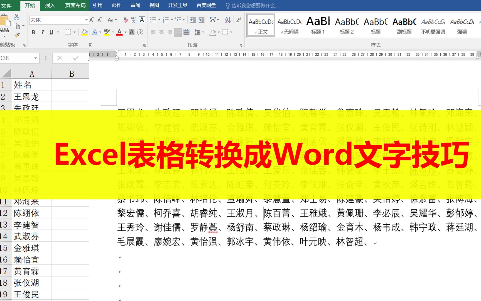
Task: Apply the 正文 style
Action: coord(261,25)
